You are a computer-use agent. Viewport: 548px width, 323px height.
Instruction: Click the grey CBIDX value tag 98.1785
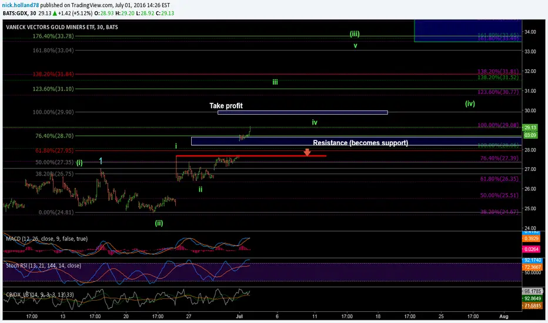point(532,291)
